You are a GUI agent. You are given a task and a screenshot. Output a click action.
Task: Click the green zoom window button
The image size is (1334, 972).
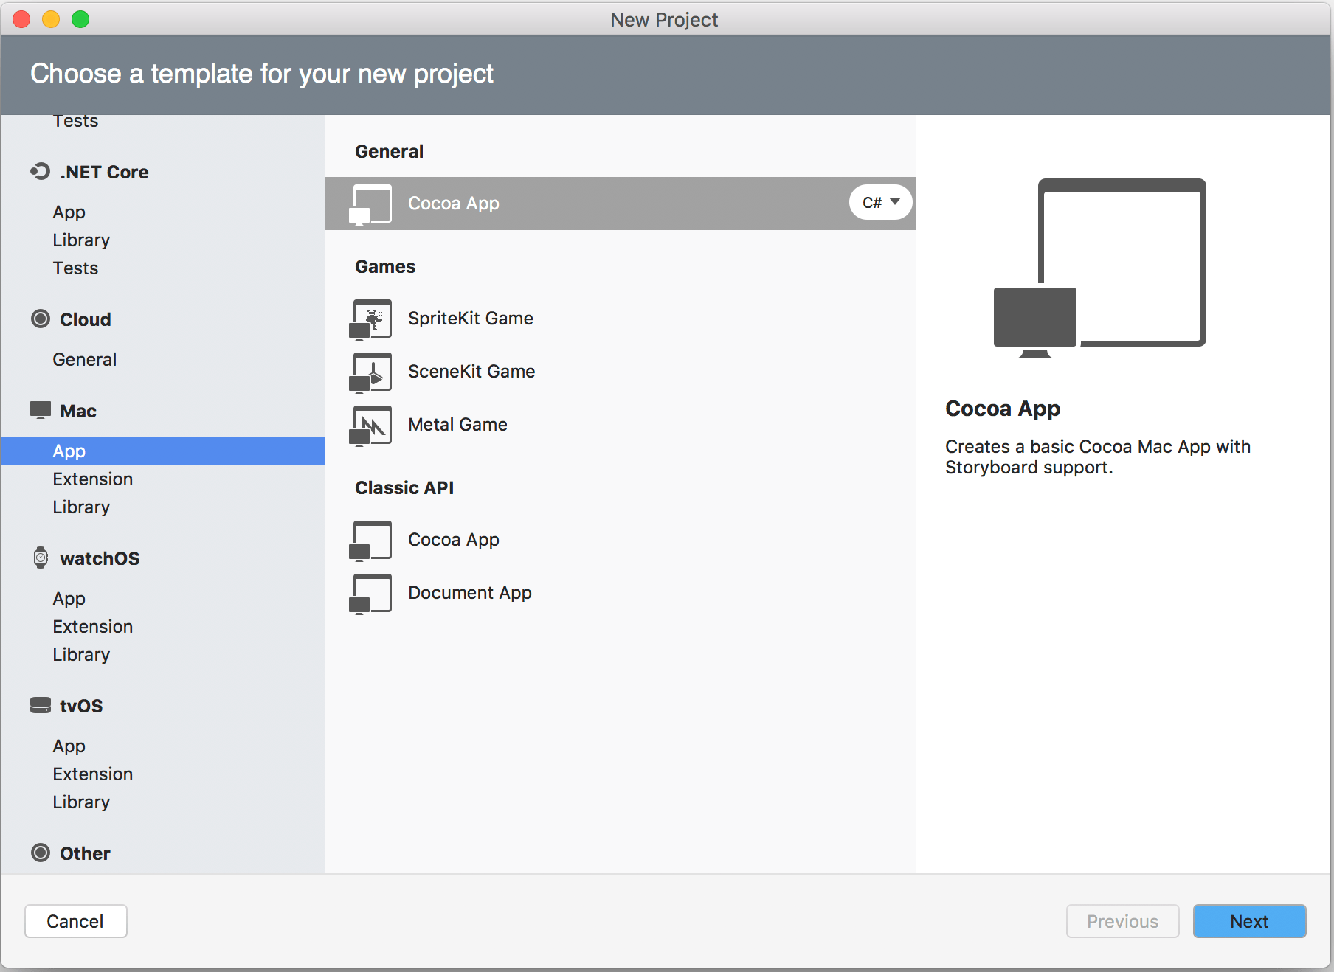(x=80, y=19)
